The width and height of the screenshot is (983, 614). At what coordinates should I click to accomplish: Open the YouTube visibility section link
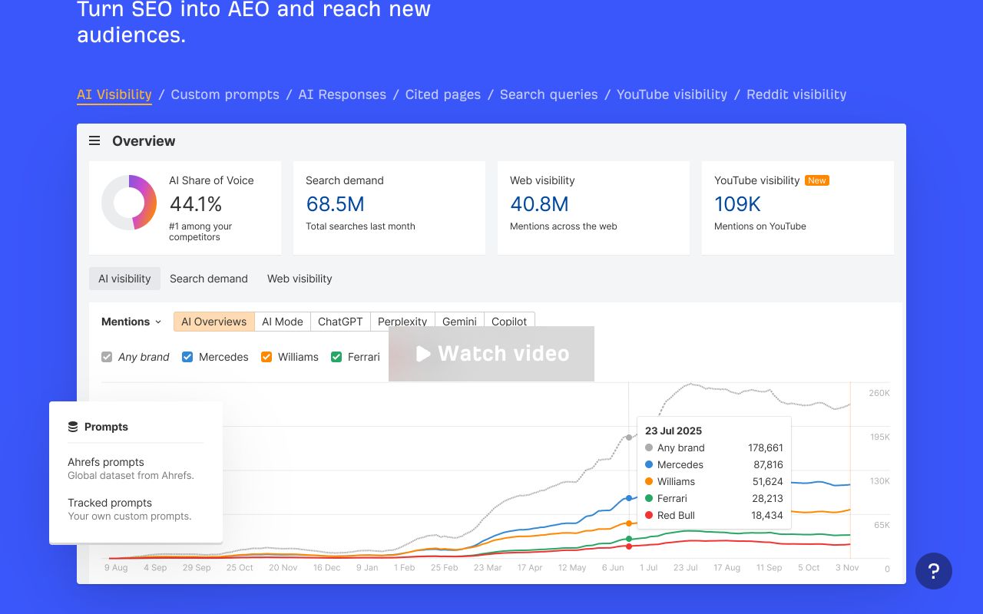click(x=672, y=94)
